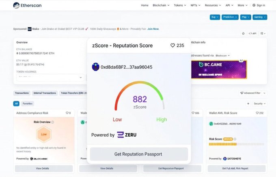Click the AML risk score progress bar
The image size is (276, 177).
[x=236, y=144]
